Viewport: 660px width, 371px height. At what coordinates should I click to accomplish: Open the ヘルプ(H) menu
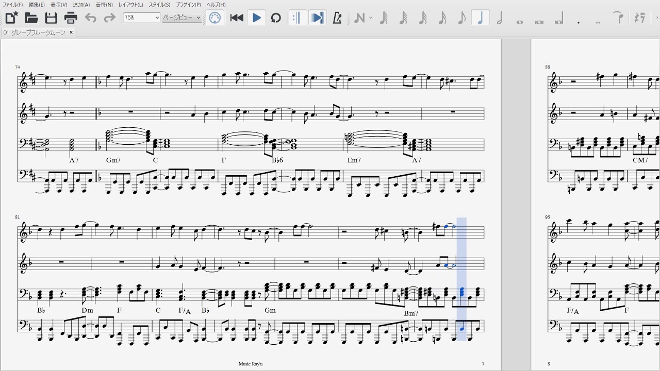point(216,5)
